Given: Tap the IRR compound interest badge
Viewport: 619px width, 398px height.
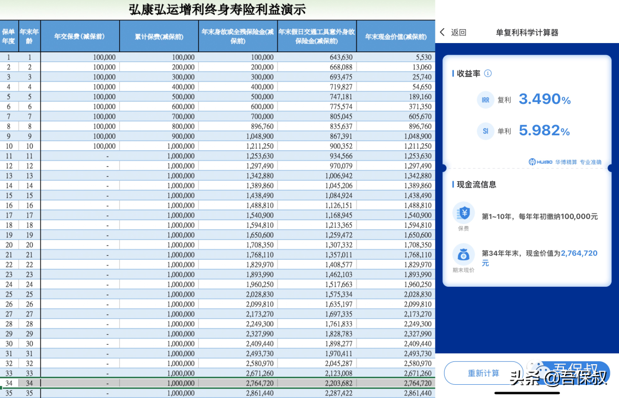Looking at the screenshot, I should [x=485, y=100].
